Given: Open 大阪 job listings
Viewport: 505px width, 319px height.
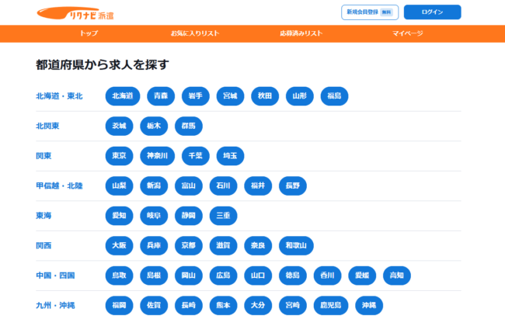Looking at the screenshot, I should pyautogui.click(x=119, y=245).
